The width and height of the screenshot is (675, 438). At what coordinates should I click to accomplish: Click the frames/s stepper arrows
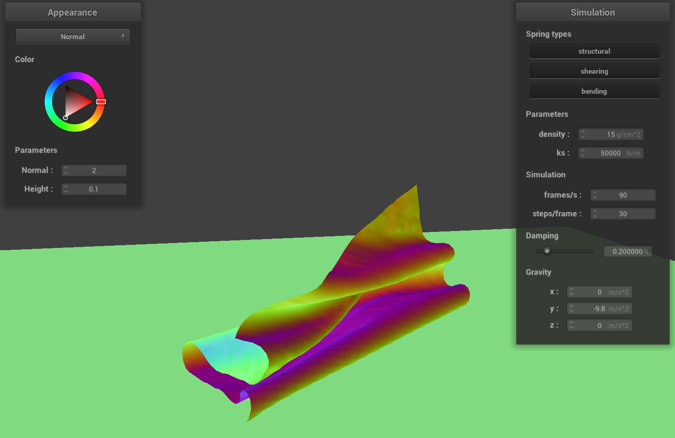tap(595, 195)
